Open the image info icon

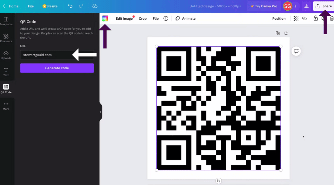tap(166, 18)
